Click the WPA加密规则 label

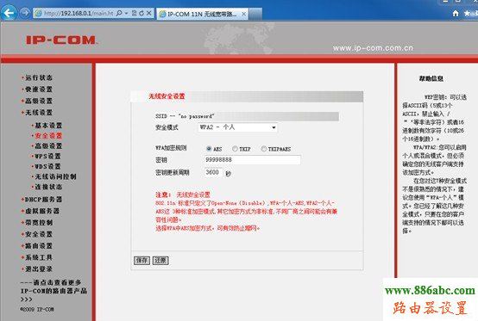click(x=171, y=148)
